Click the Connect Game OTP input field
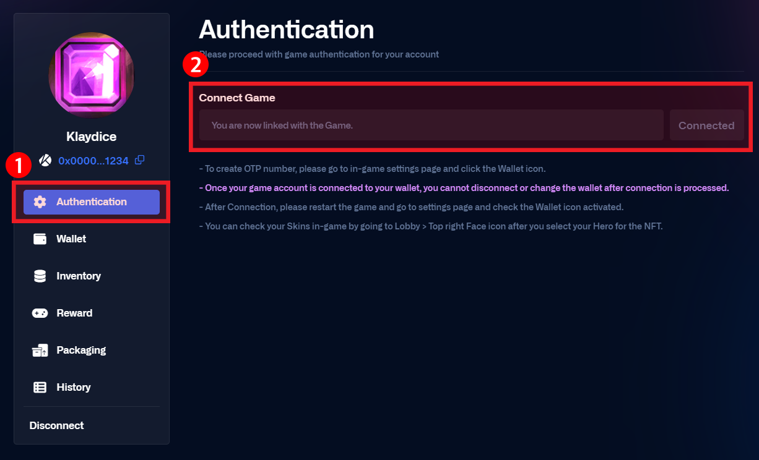Screen dimensions: 759x460 tap(431, 126)
